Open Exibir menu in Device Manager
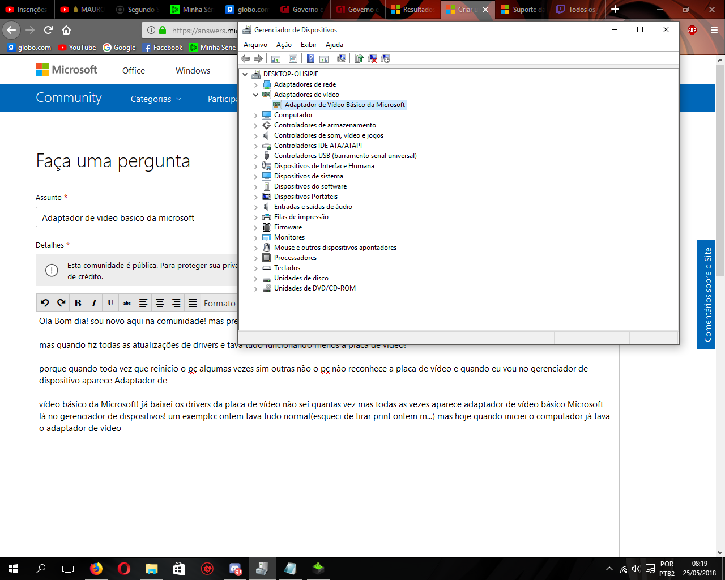This screenshot has width=725, height=580. point(309,45)
